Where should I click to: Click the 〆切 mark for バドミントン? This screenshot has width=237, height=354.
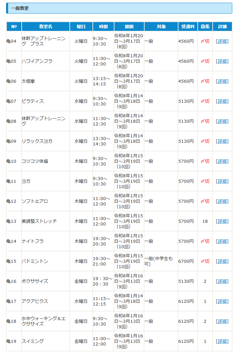(205, 261)
